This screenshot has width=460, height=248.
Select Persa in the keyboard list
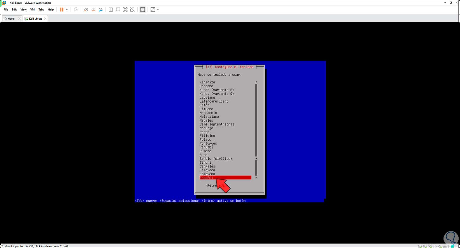[205, 132]
